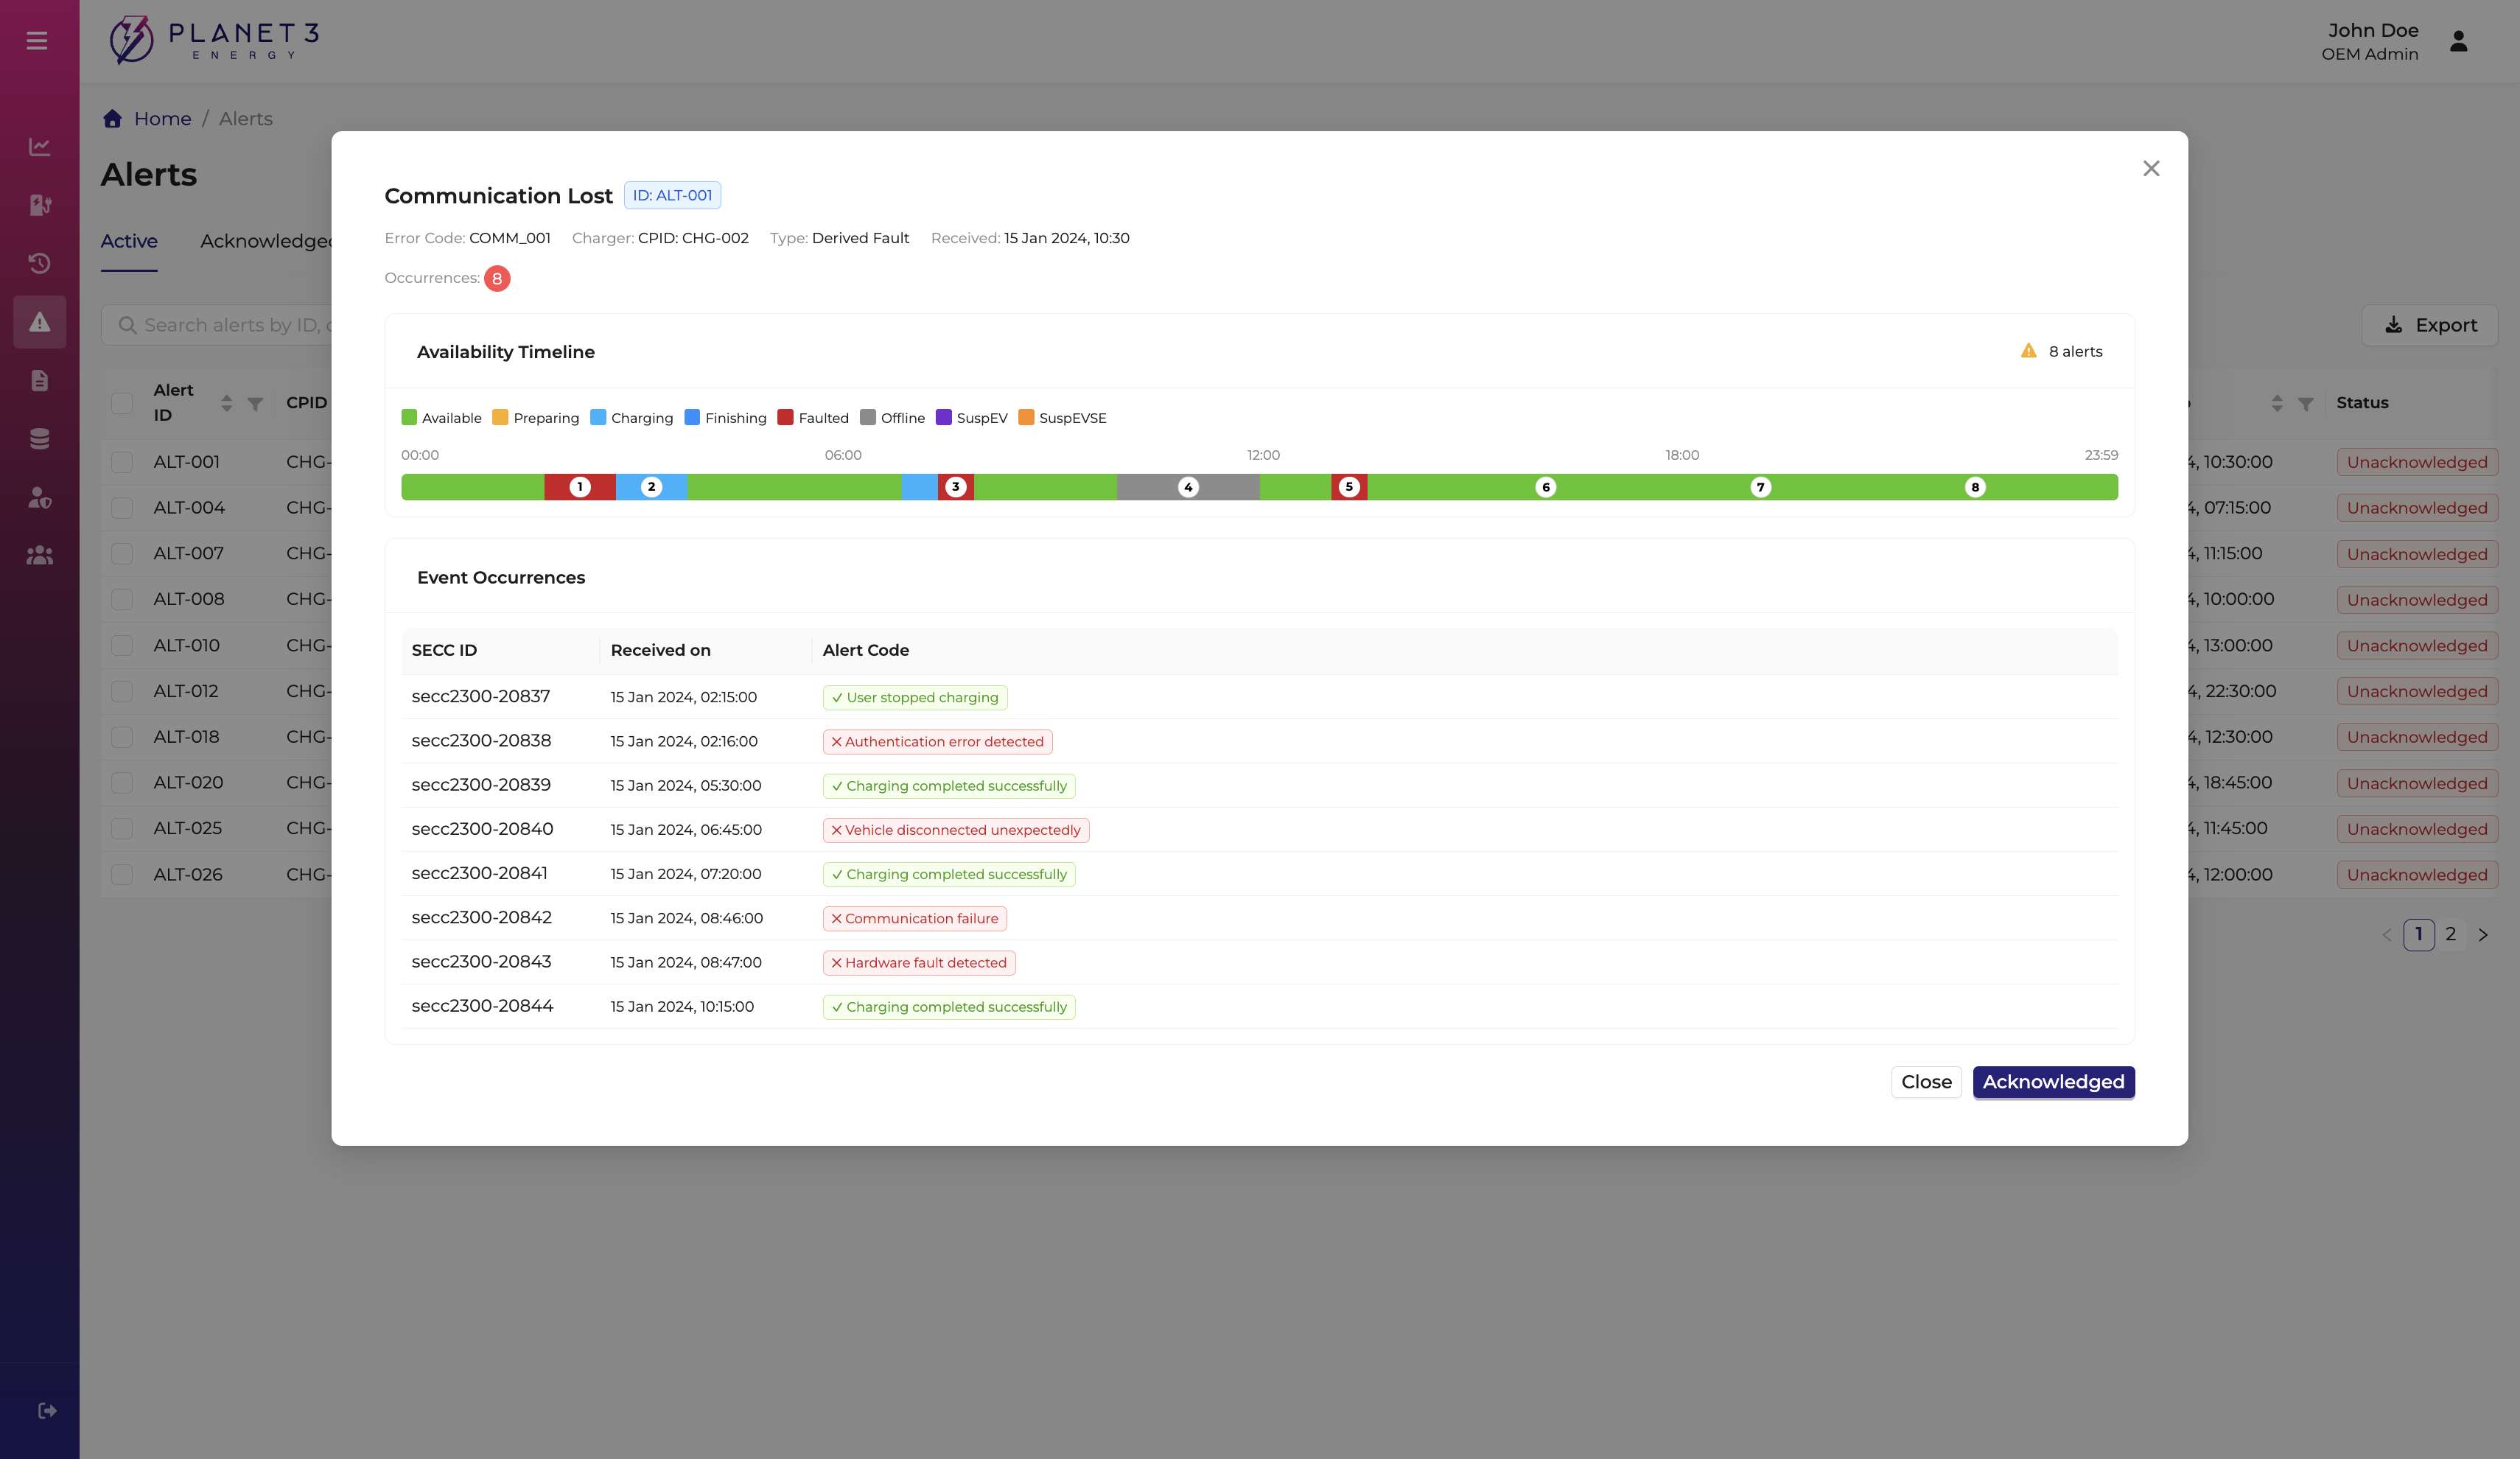Select row secc2300-20844
2520x1459 pixels.
click(x=1259, y=1006)
